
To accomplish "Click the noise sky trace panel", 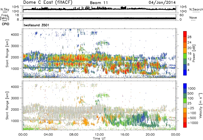I will (99, 9).
